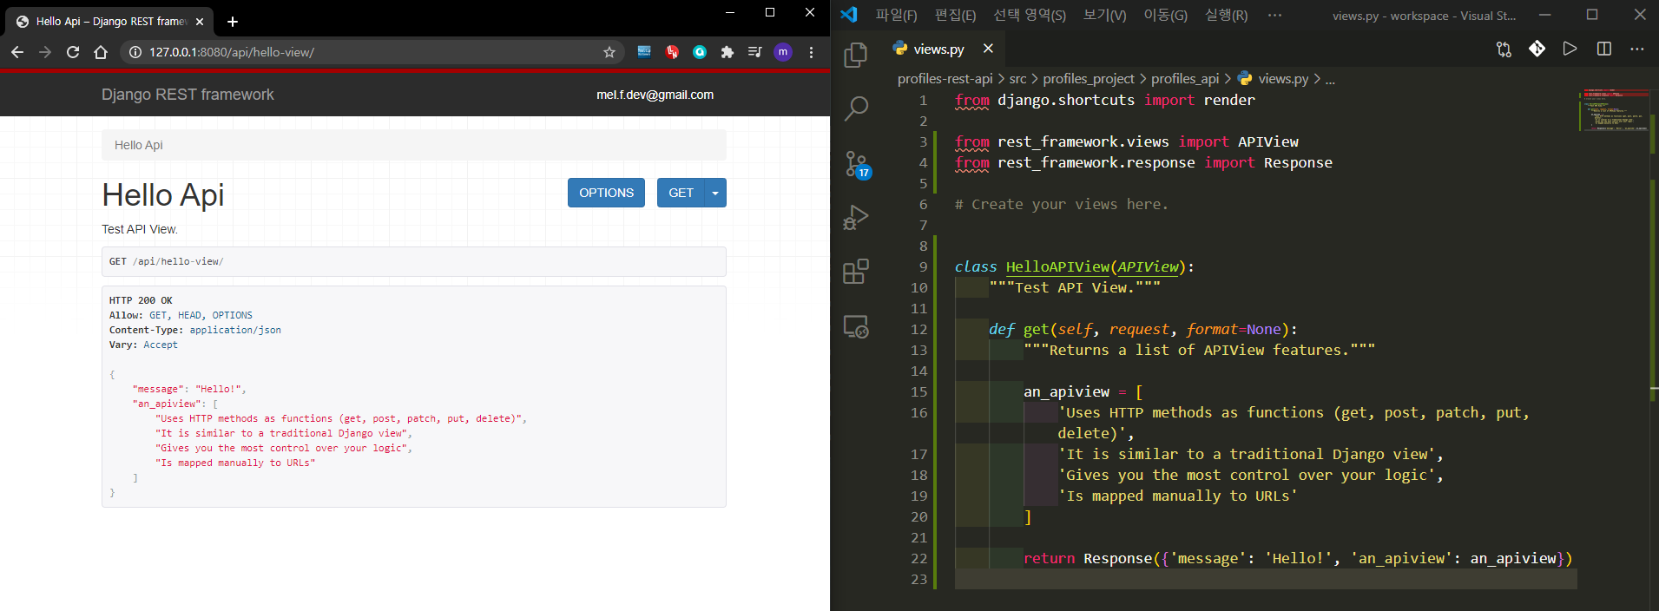The width and height of the screenshot is (1659, 611).
Task: Open the Chrome media control icon
Action: click(754, 52)
